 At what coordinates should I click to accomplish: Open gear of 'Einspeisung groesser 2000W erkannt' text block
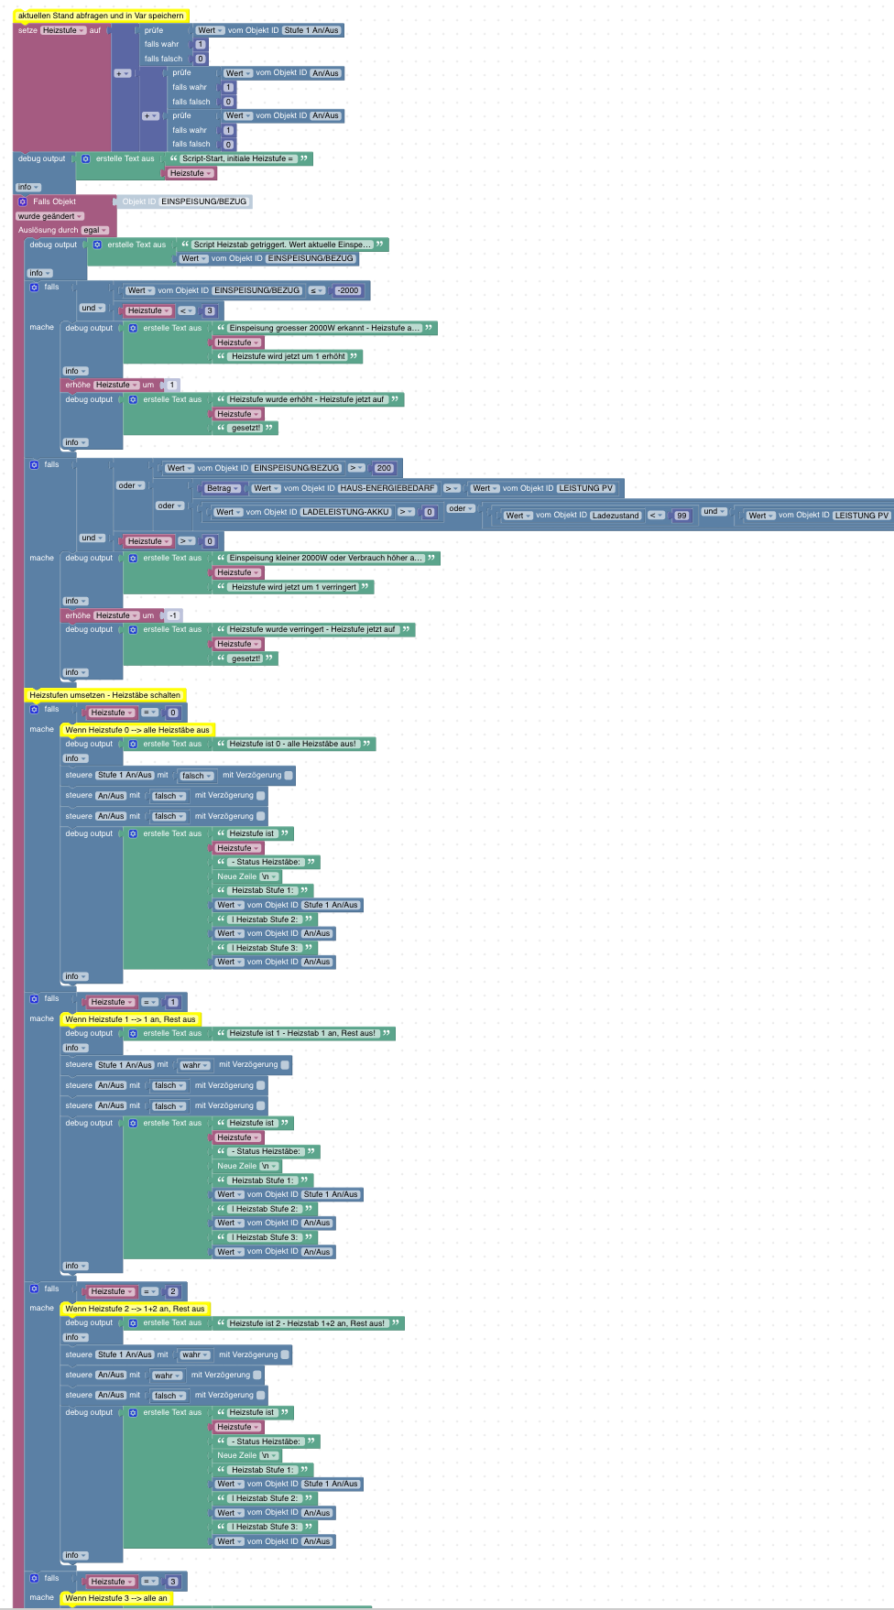133,328
